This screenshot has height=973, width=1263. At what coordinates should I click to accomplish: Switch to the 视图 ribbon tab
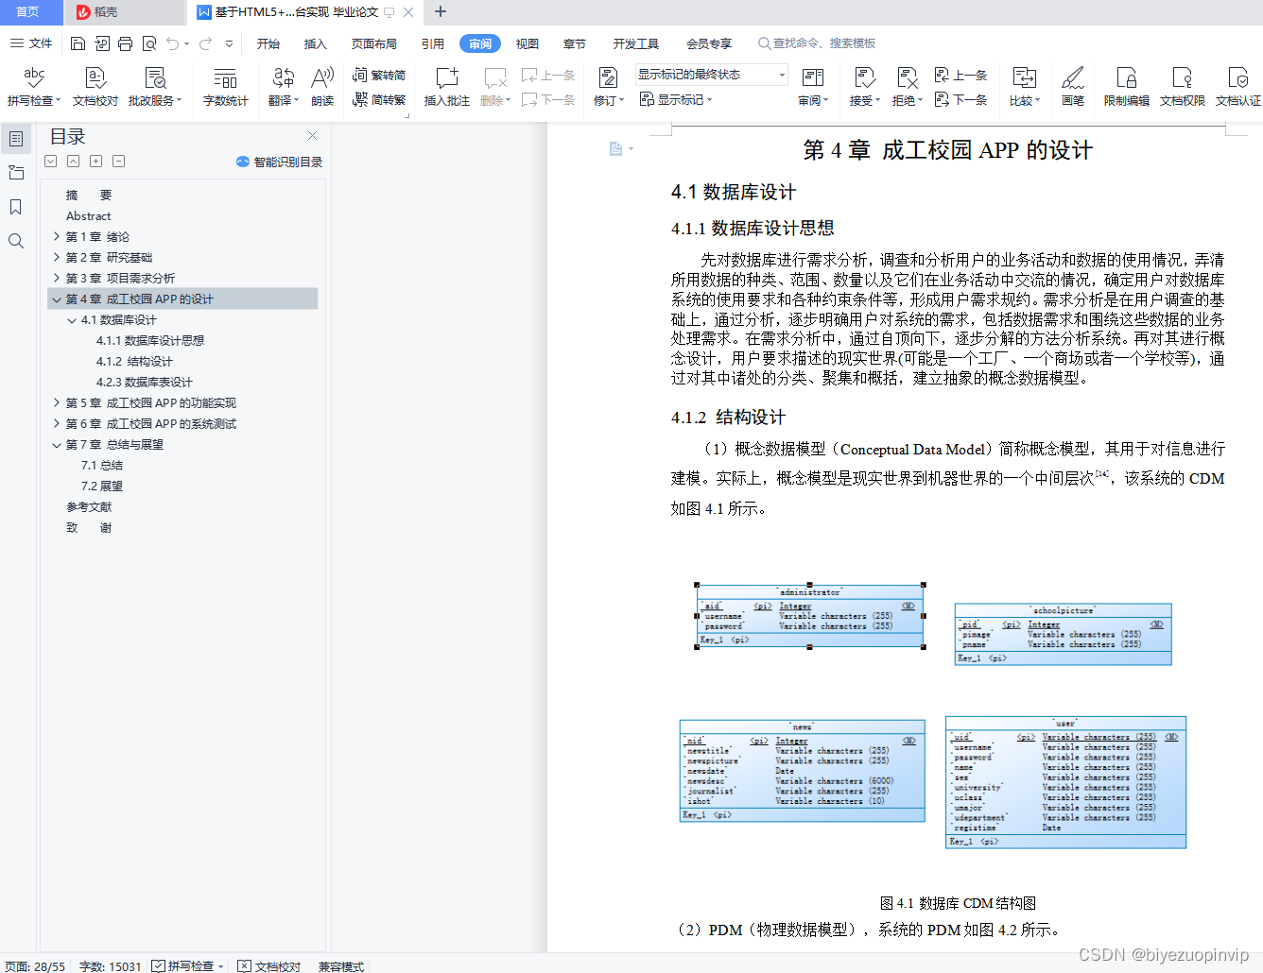pos(527,43)
